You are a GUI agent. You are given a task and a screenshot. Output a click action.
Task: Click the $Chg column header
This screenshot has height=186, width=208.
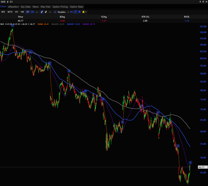pyautogui.click(x=62, y=17)
